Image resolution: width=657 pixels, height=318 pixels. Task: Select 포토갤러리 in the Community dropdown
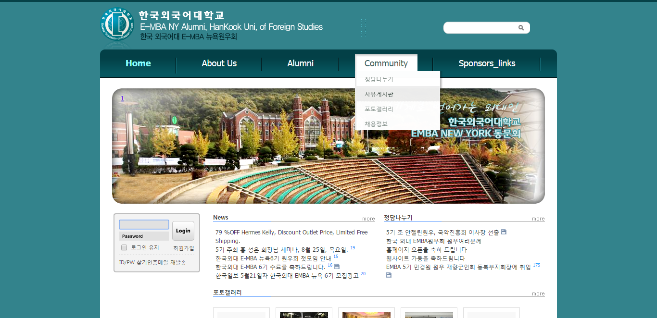[x=379, y=109]
